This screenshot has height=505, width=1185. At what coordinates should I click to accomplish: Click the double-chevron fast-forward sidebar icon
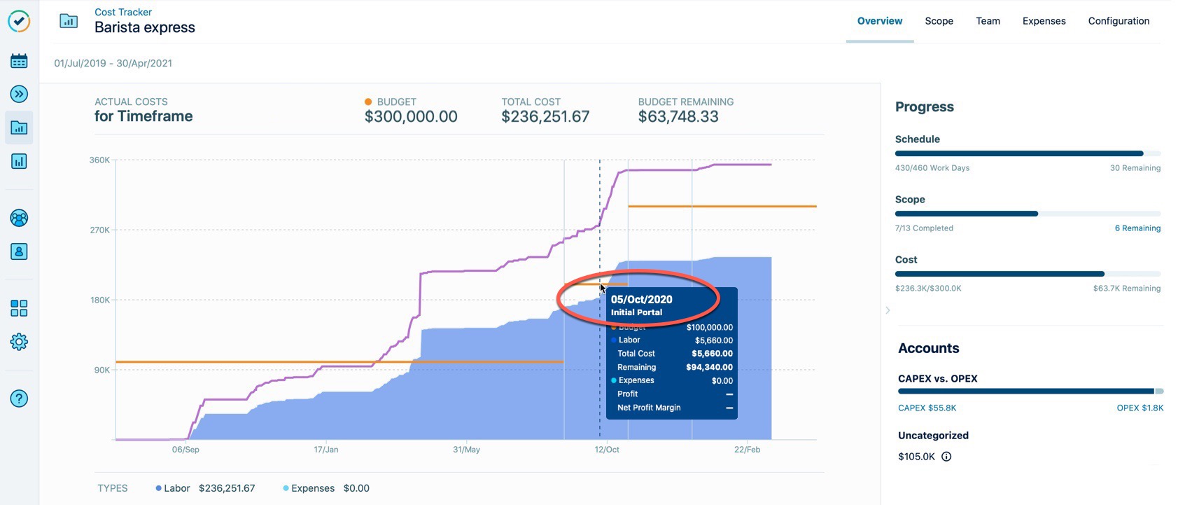[x=18, y=94]
